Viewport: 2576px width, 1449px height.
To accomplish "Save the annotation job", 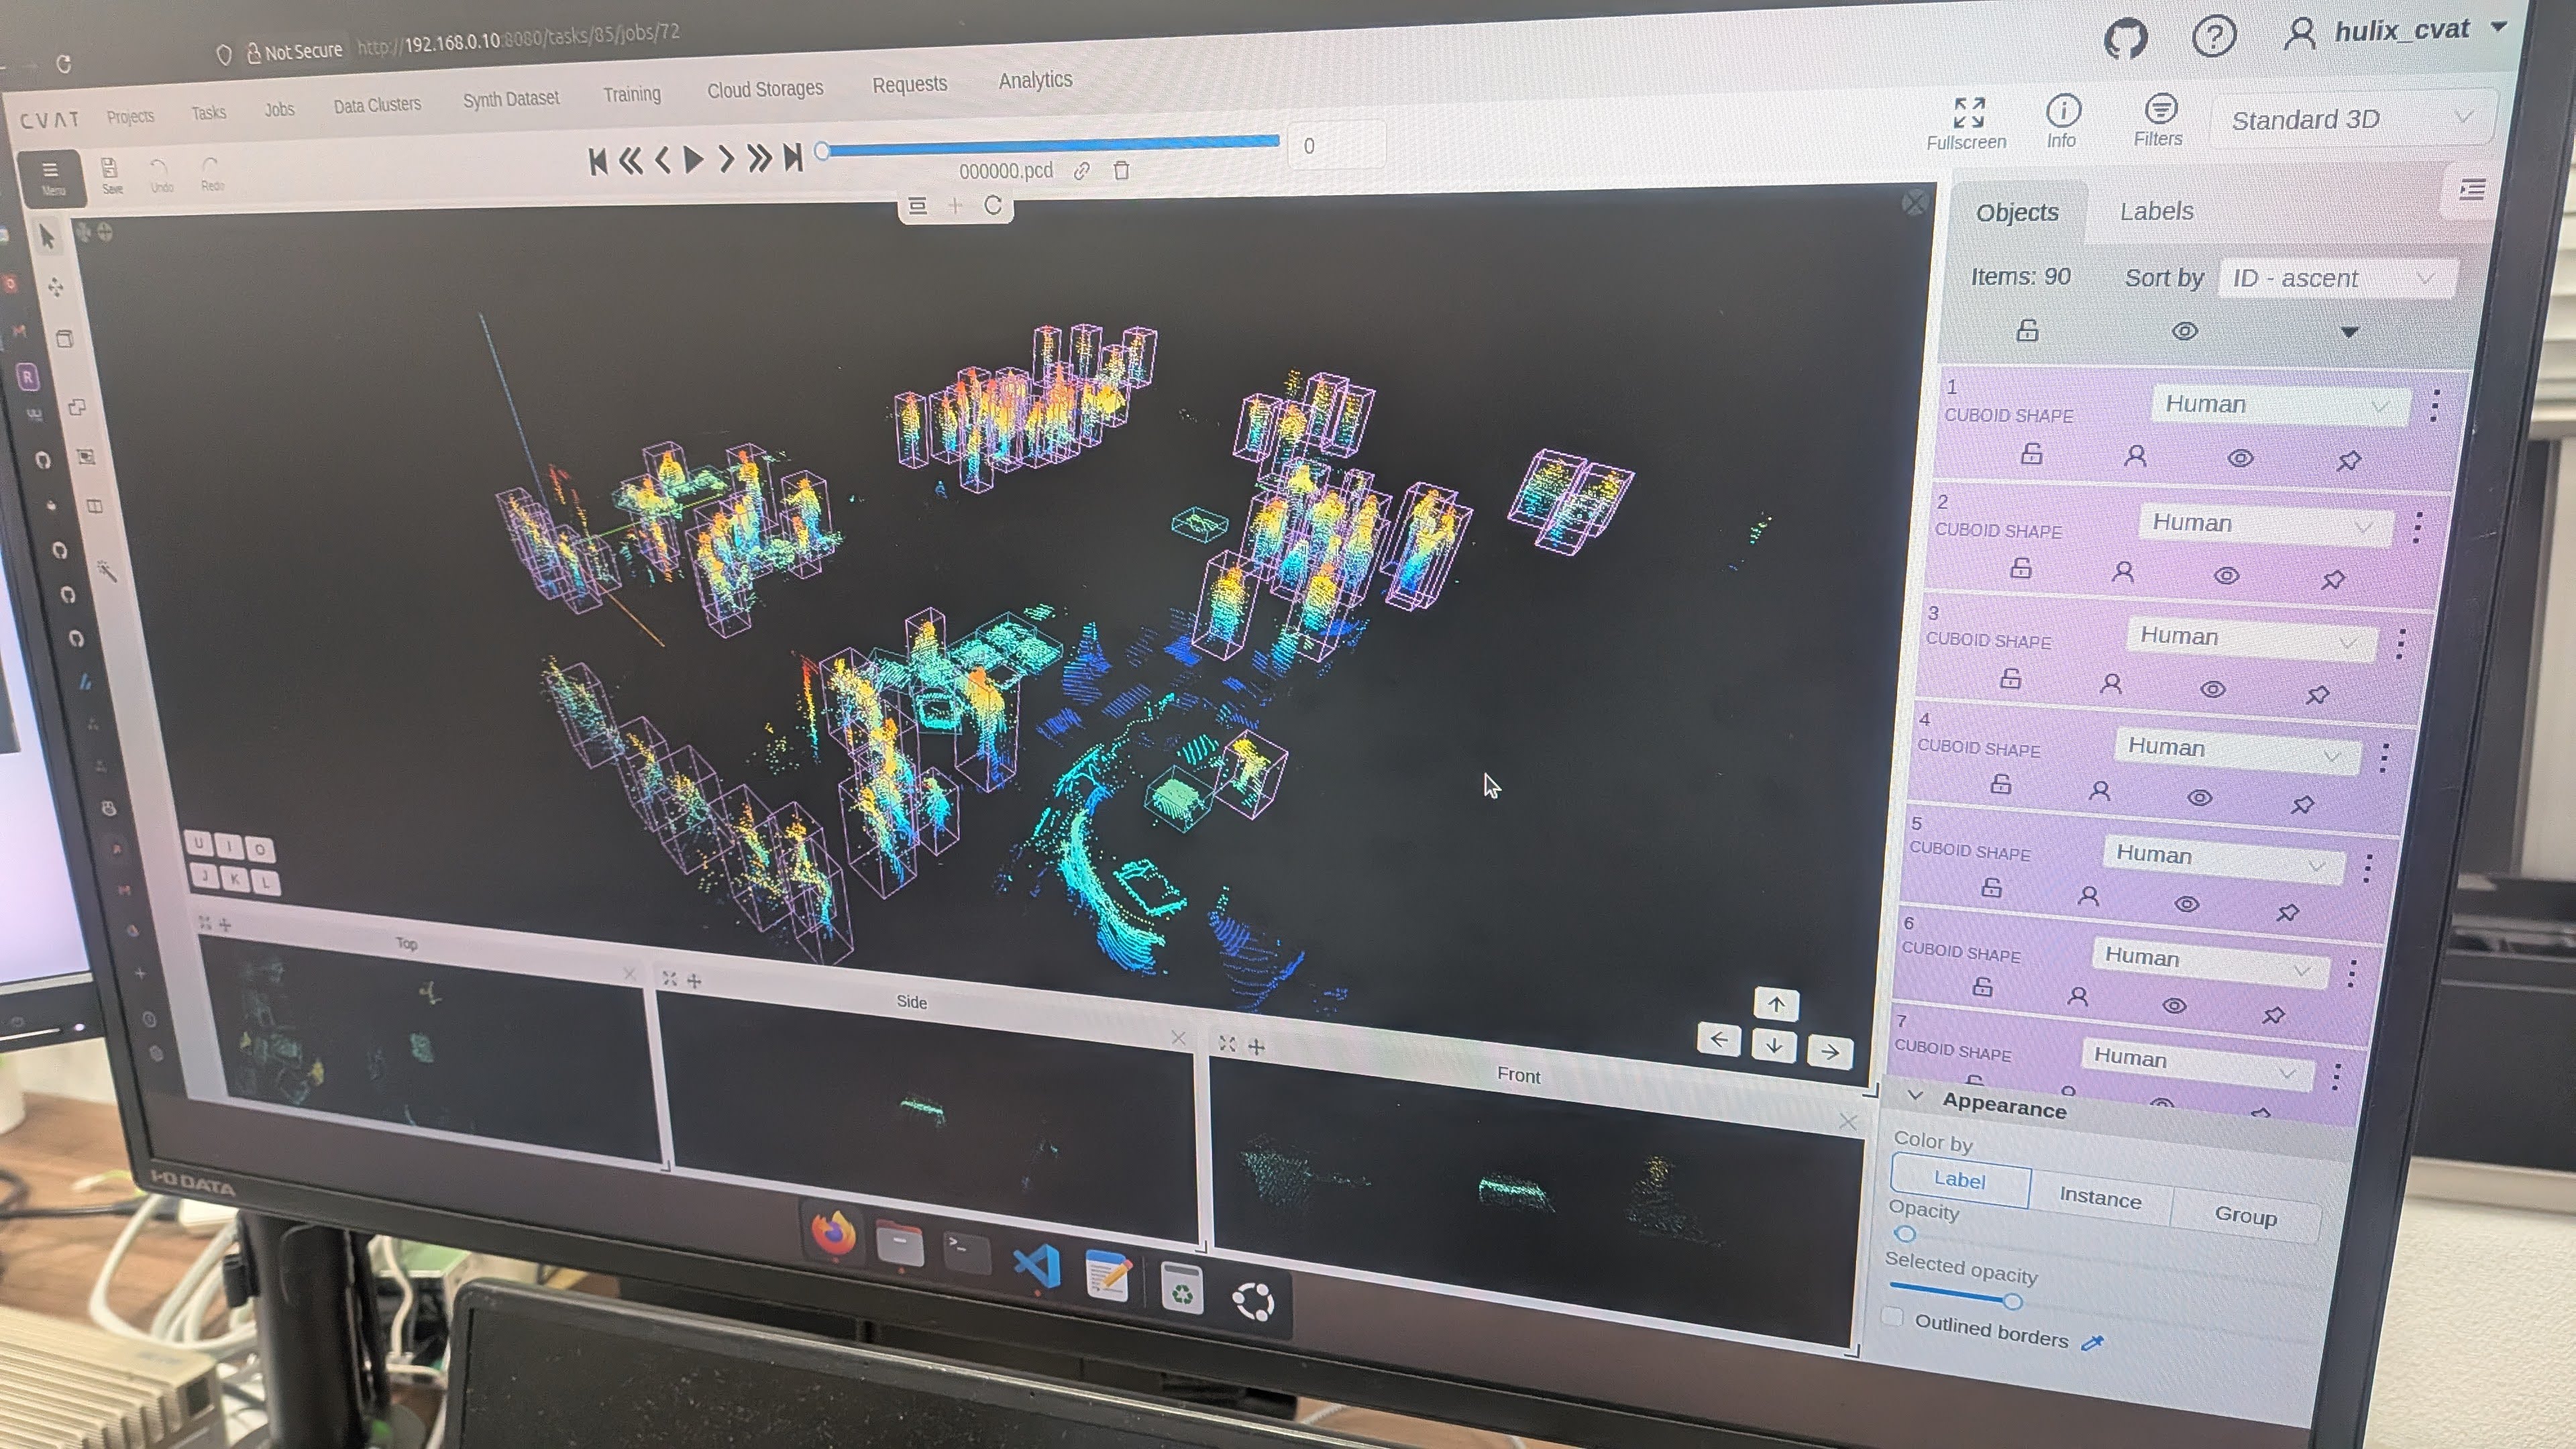I will [x=110, y=175].
